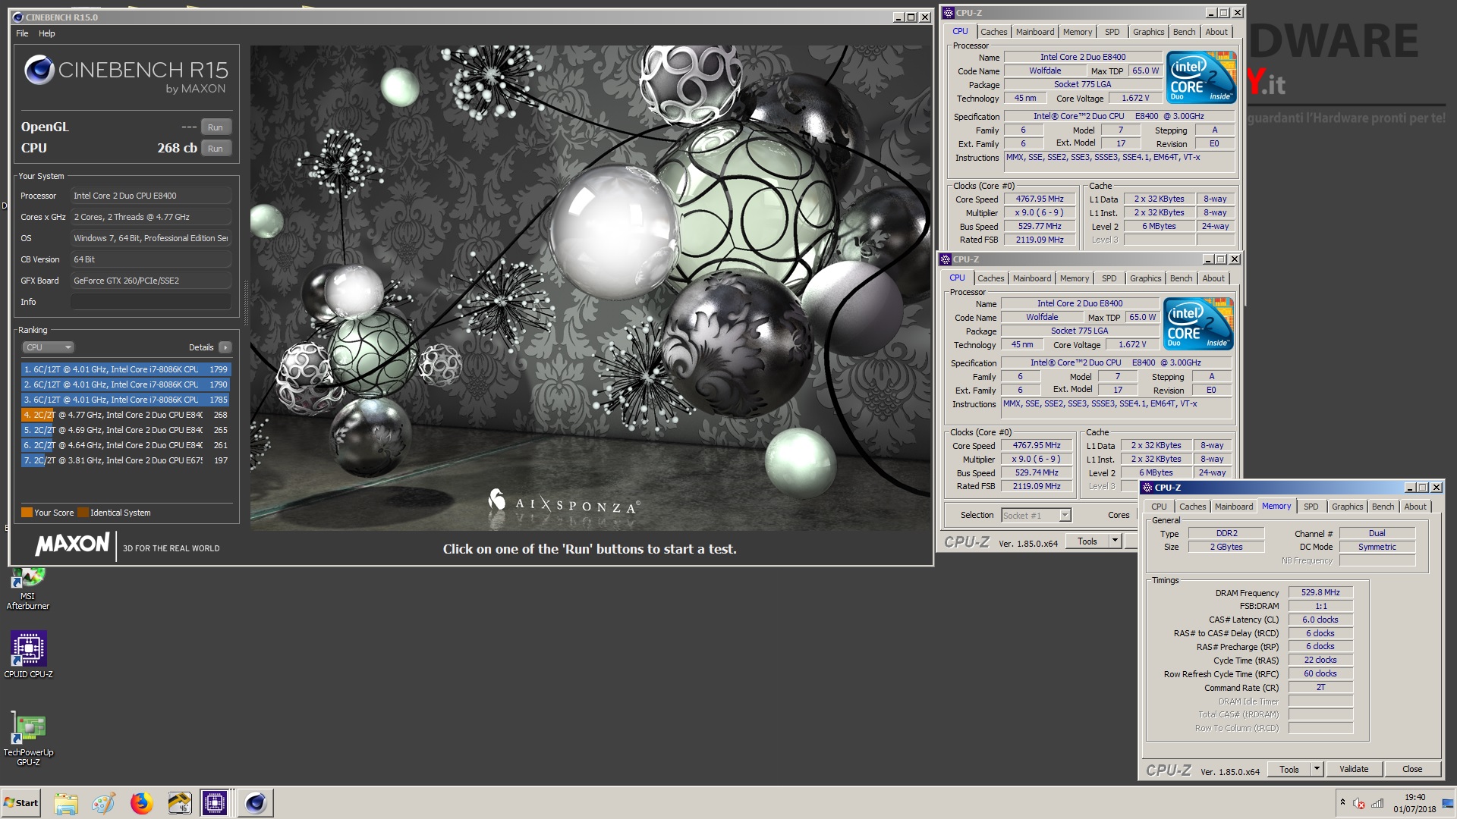This screenshot has width=1457, height=819.
Task: Open the Start menu
Action: (x=21, y=803)
